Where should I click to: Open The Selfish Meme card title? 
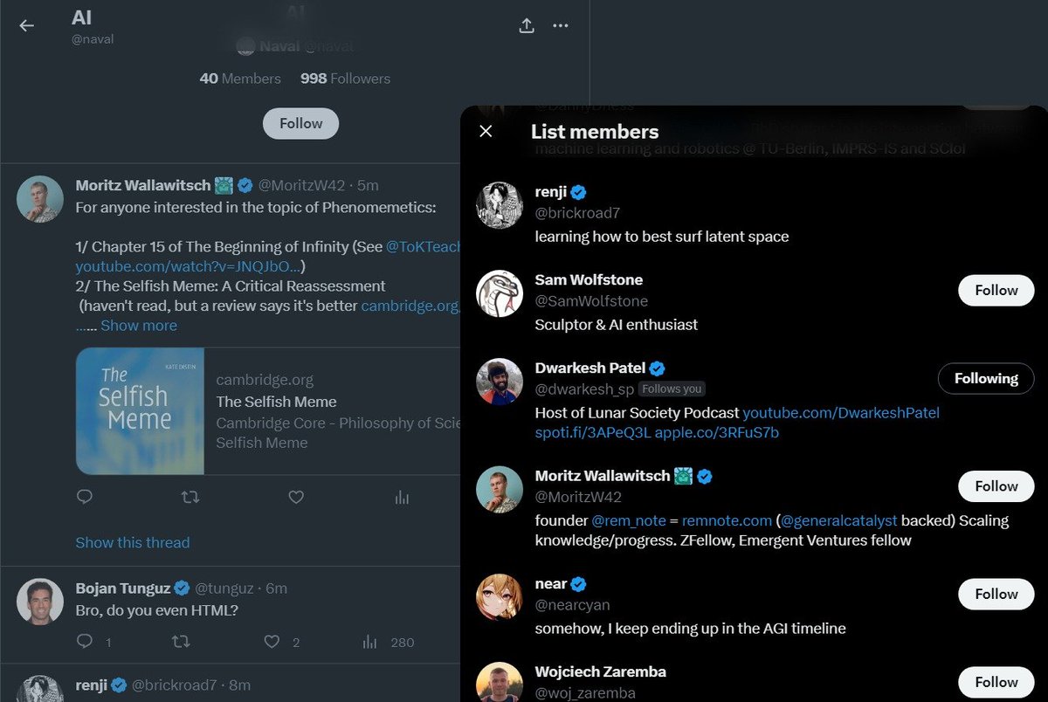(x=276, y=402)
